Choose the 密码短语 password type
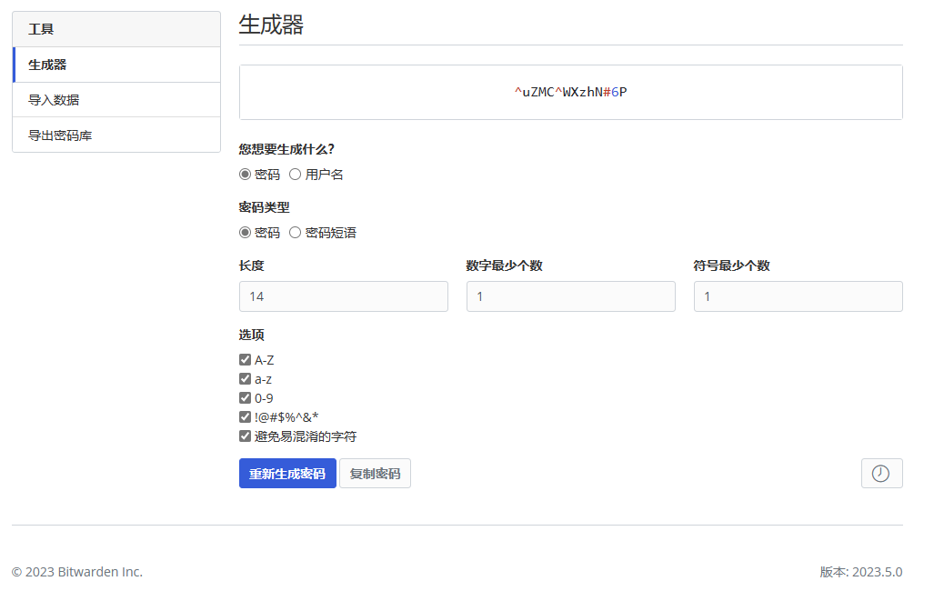 coord(296,233)
